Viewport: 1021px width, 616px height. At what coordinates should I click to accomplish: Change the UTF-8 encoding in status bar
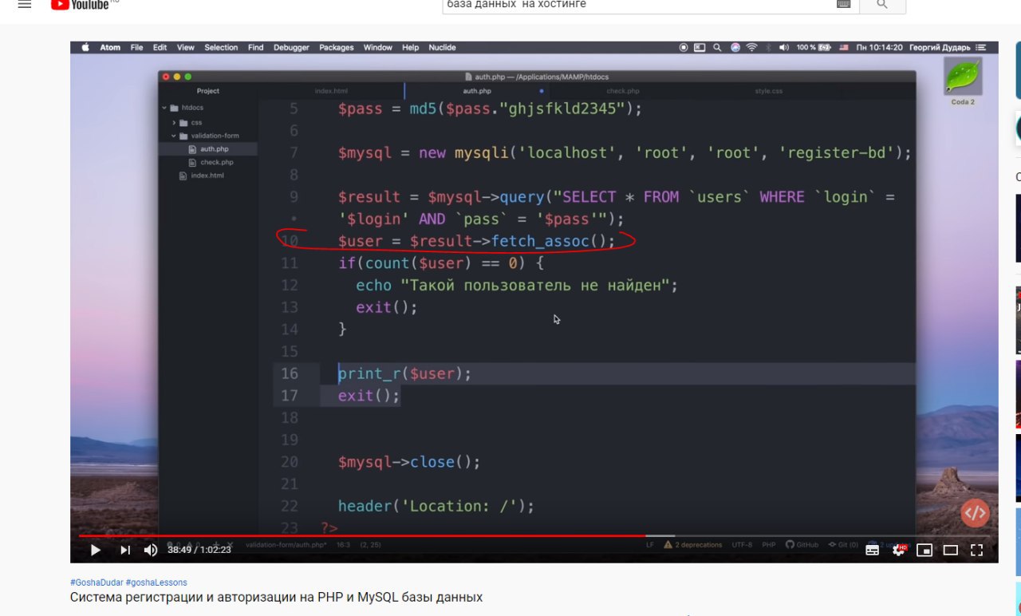742,545
